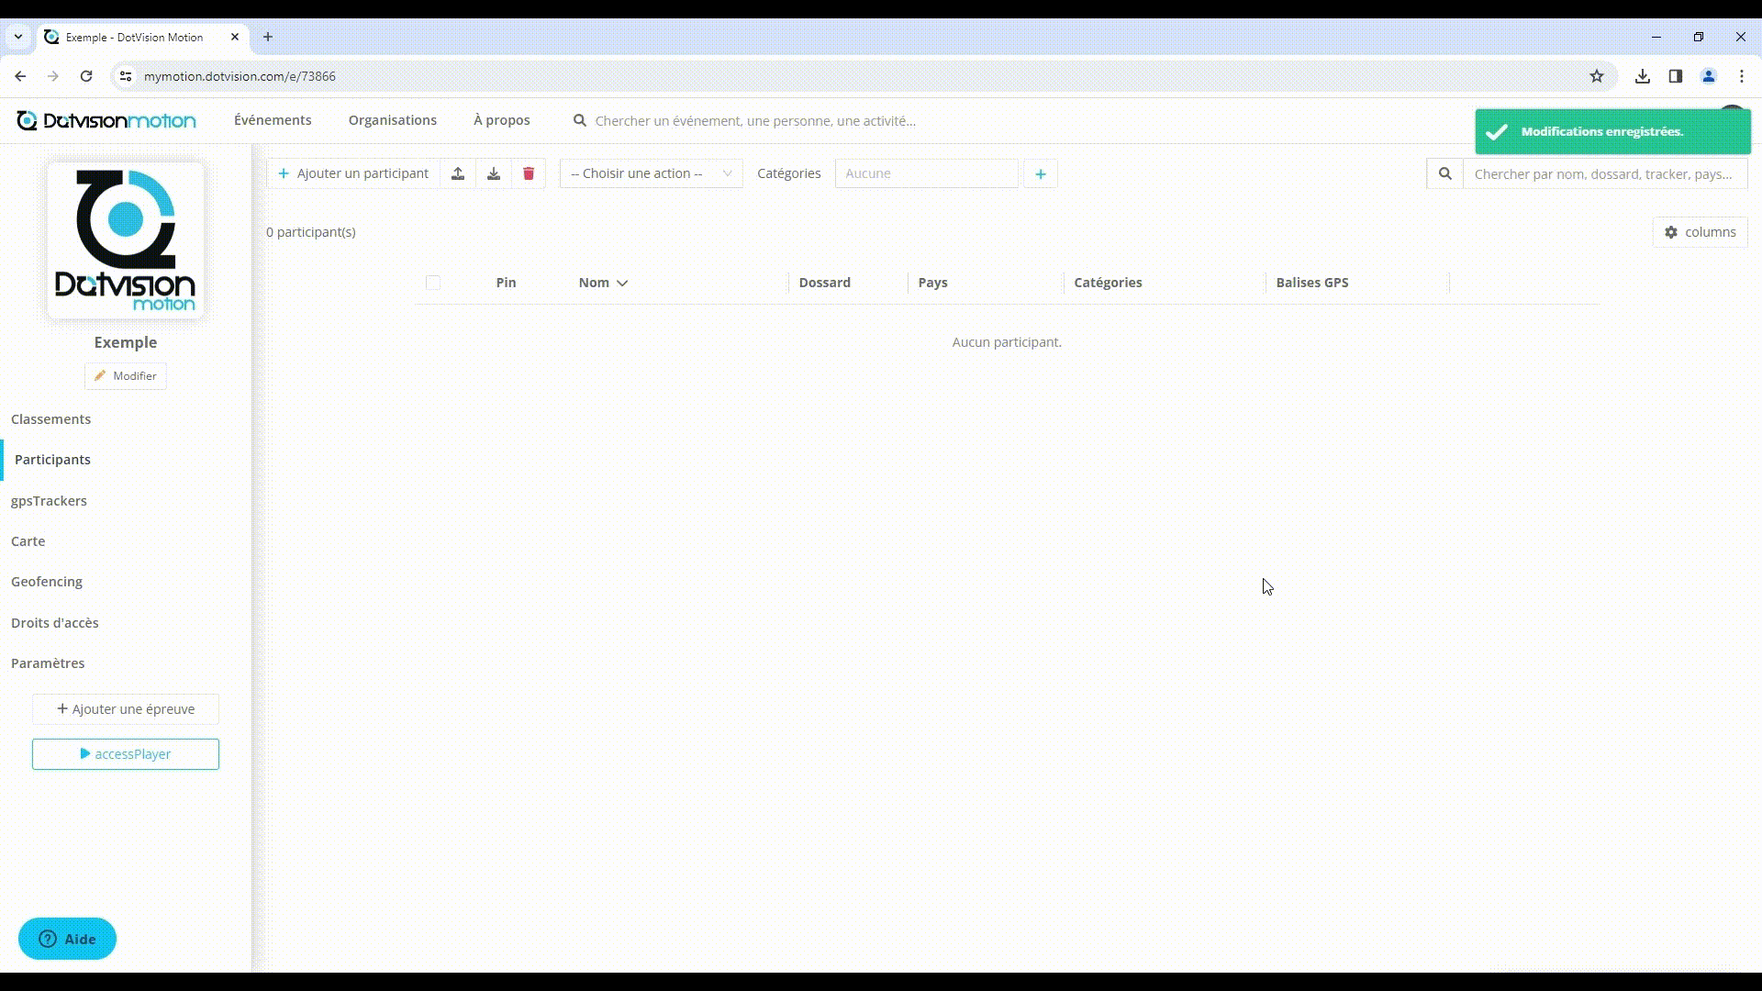Click the red trash delete icon
The image size is (1762, 991).
click(x=528, y=173)
